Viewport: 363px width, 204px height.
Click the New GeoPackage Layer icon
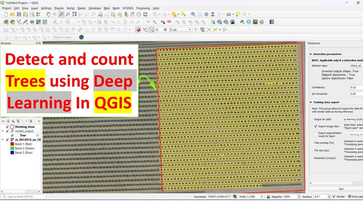[x=12, y=22]
